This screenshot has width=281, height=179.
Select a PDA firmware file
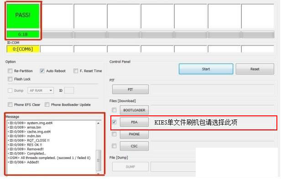pos(134,122)
